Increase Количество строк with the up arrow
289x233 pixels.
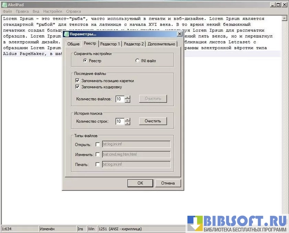(128, 119)
